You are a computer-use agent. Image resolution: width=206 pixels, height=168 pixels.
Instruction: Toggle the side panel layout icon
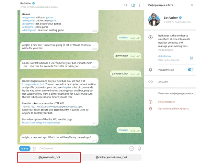pyautogui.click(x=133, y=5)
